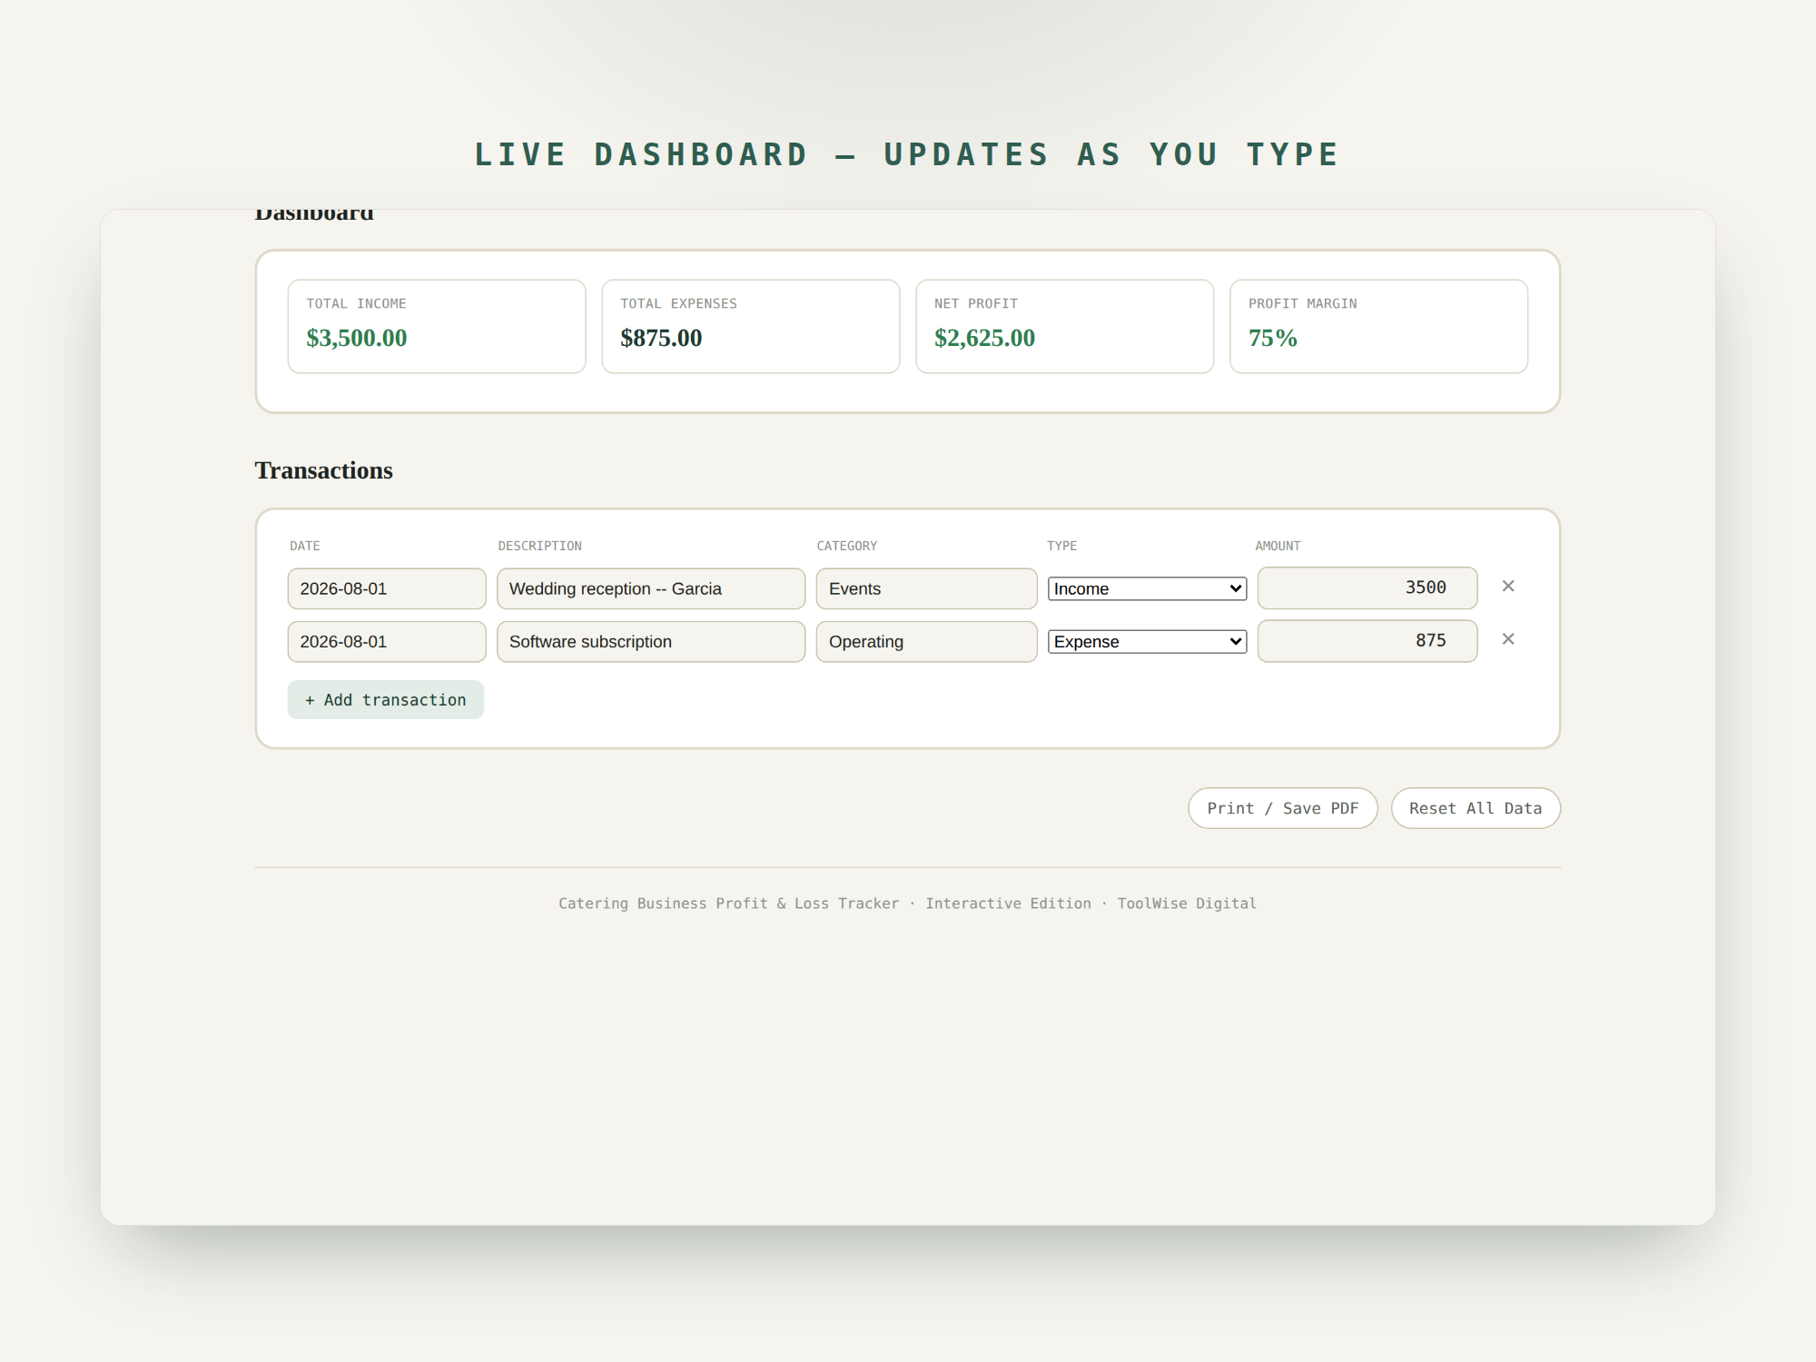Screen dimensions: 1816x1362
Task: Click the TYPE column header
Action: click(x=1061, y=546)
